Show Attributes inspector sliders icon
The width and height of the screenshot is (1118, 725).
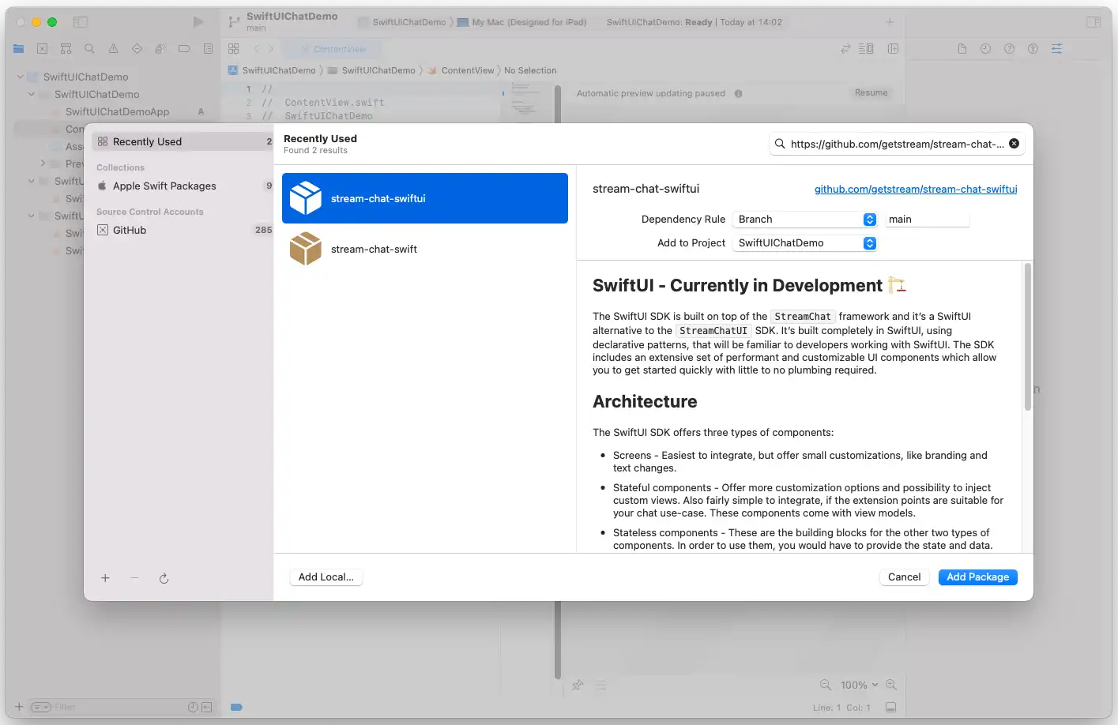[x=1056, y=49]
